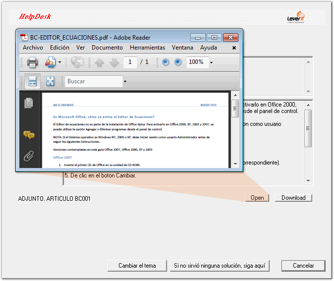
Task: Click upper text box scroll down arrow
Action: (308, 92)
